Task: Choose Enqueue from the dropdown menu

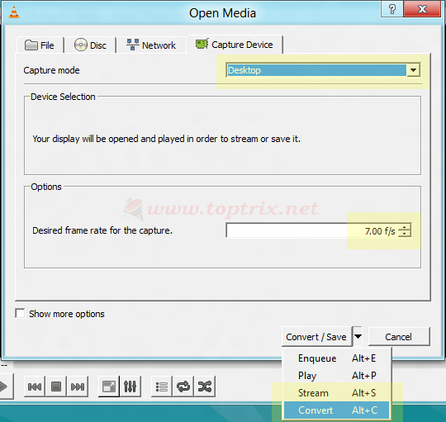Action: pos(337,358)
